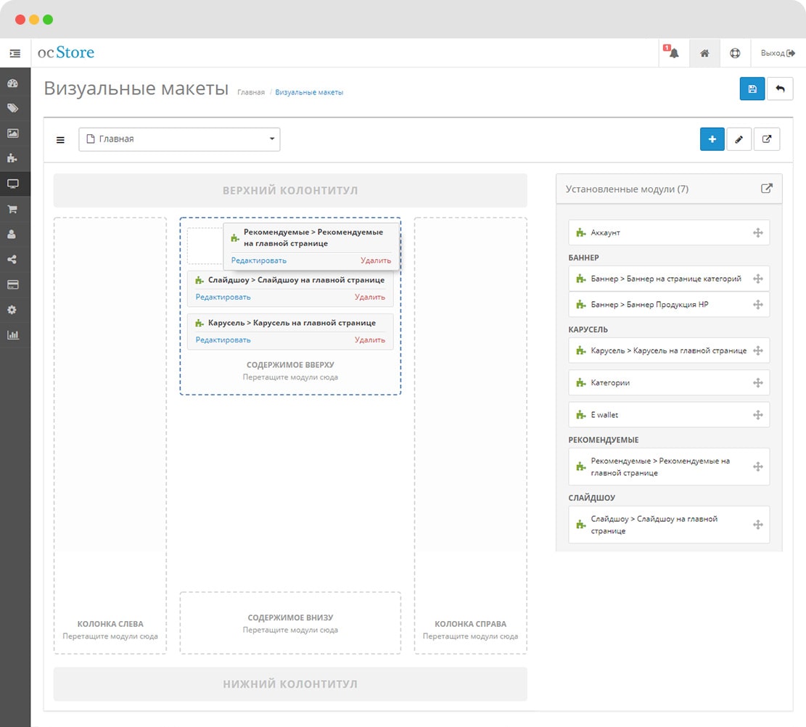806x727 pixels.
Task: Open System gear icon in sidebar
Action: (x=13, y=310)
